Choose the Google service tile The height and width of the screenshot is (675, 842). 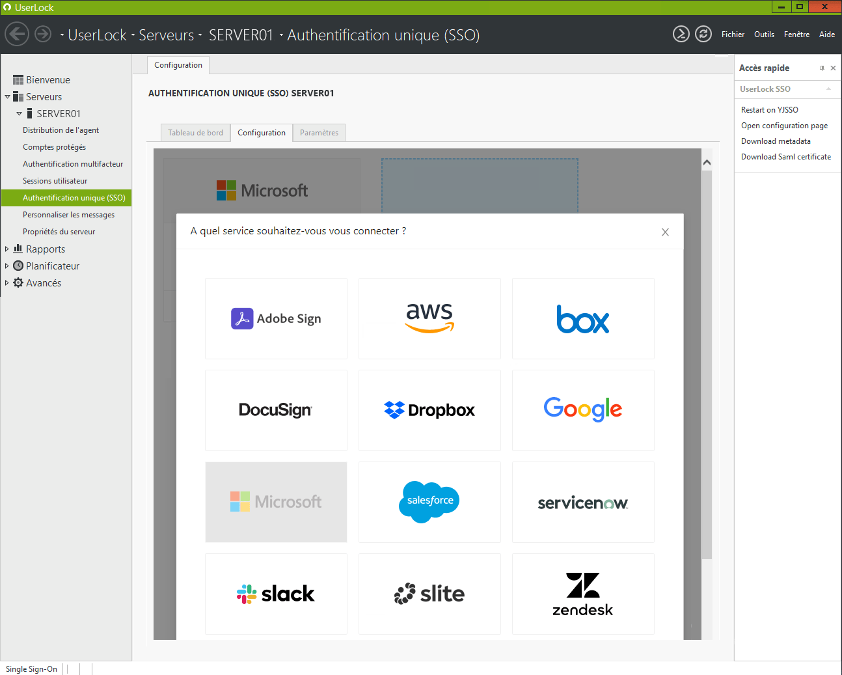coord(583,410)
